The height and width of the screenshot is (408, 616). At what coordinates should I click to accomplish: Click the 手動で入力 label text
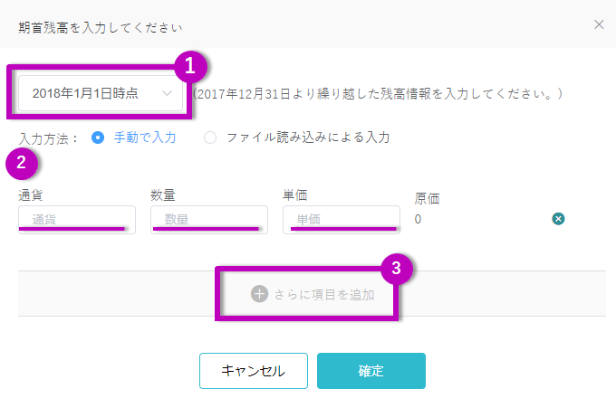tap(145, 138)
